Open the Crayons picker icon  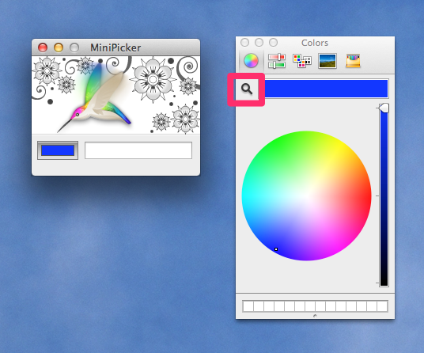coord(353,61)
